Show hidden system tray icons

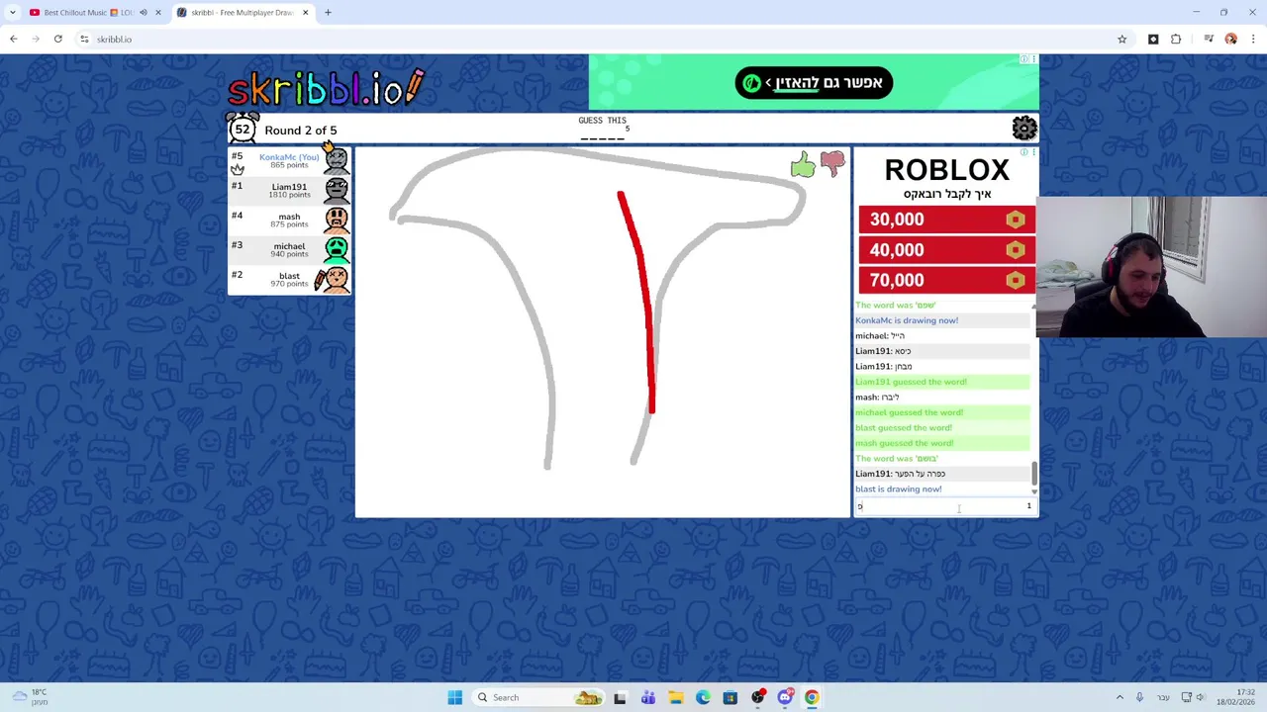pos(1120,697)
